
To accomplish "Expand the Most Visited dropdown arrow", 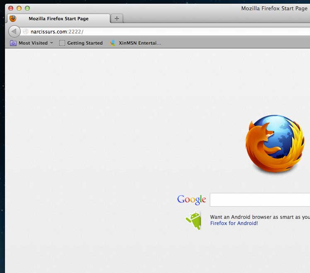I will click(x=52, y=43).
